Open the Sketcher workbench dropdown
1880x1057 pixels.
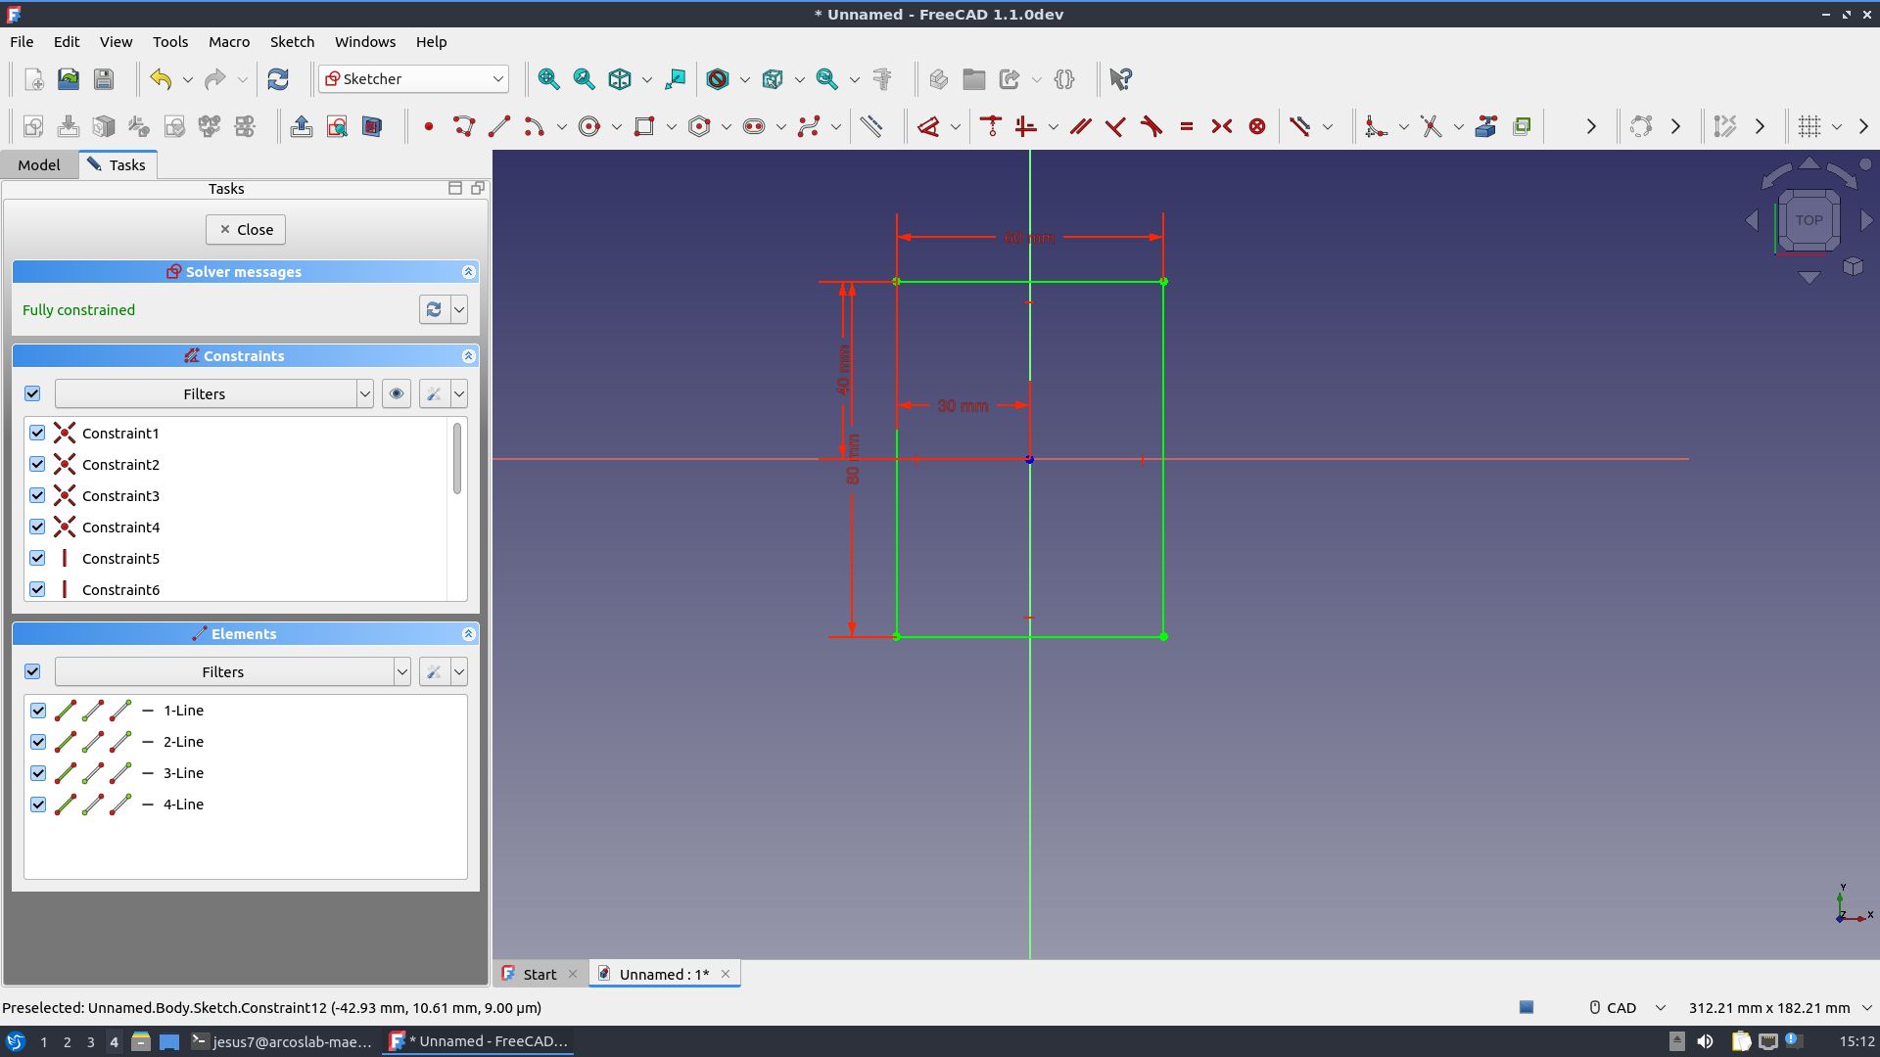pyautogui.click(x=413, y=79)
